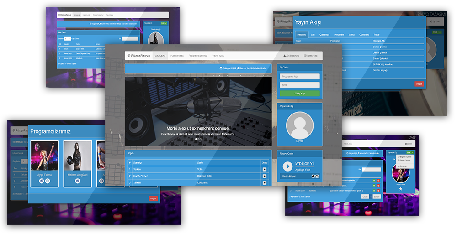Open the Anasayfa menu item
This screenshot has height=234, width=457.
pyautogui.click(x=160, y=56)
